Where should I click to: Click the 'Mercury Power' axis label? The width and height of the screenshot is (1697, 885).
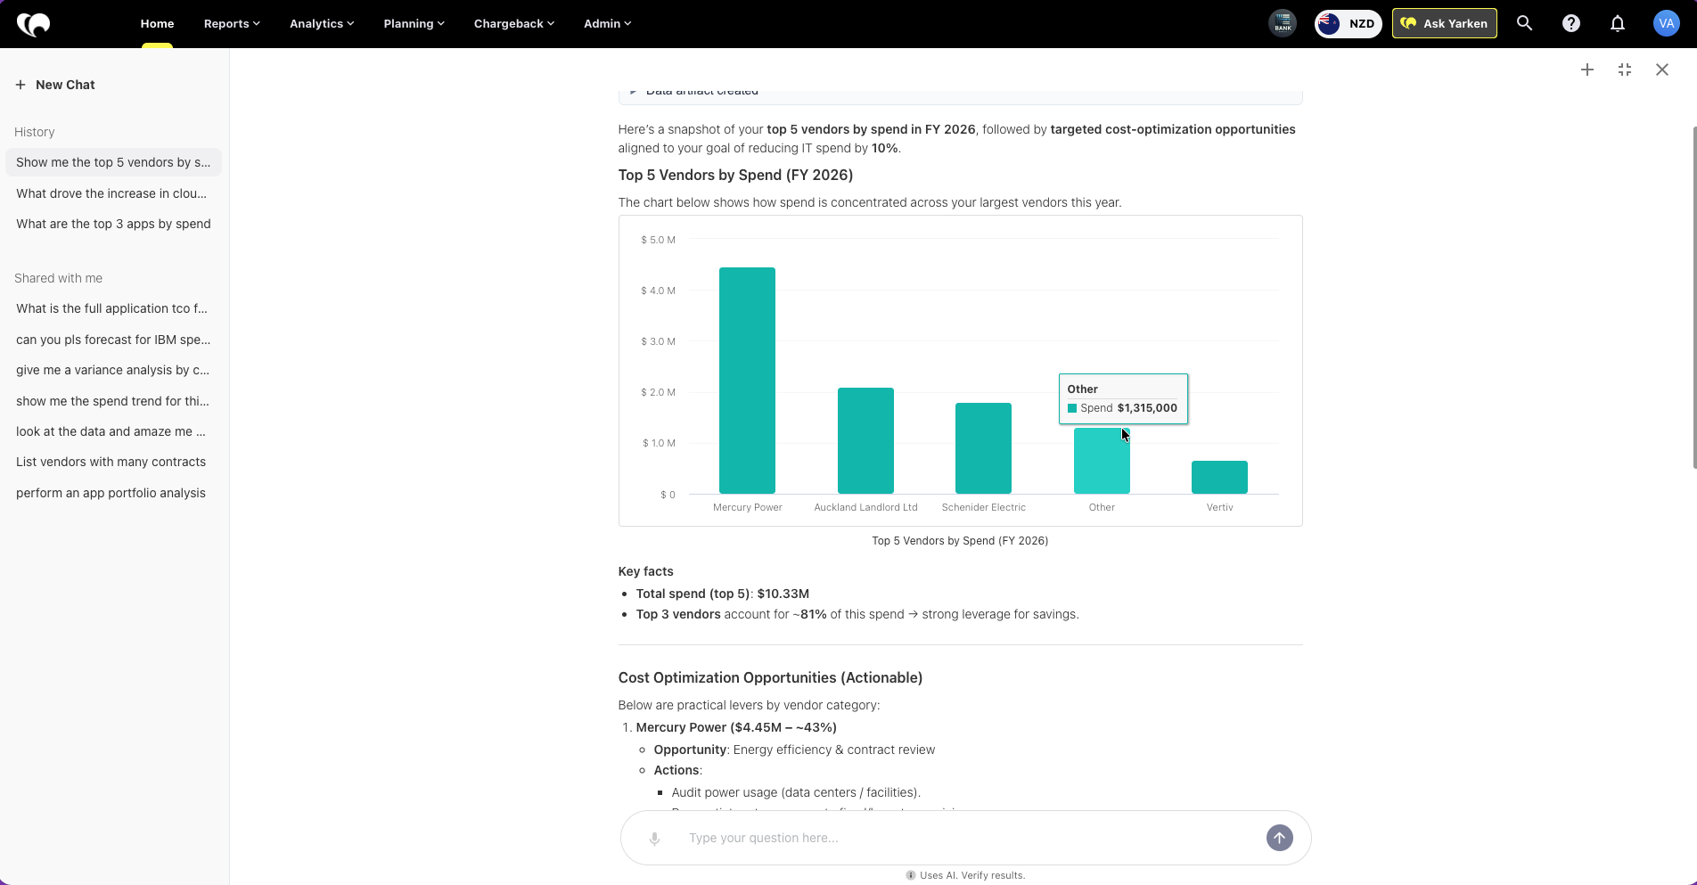point(748,507)
